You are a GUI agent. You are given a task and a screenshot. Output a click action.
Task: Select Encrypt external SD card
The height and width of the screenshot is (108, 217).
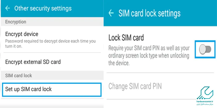33,62
